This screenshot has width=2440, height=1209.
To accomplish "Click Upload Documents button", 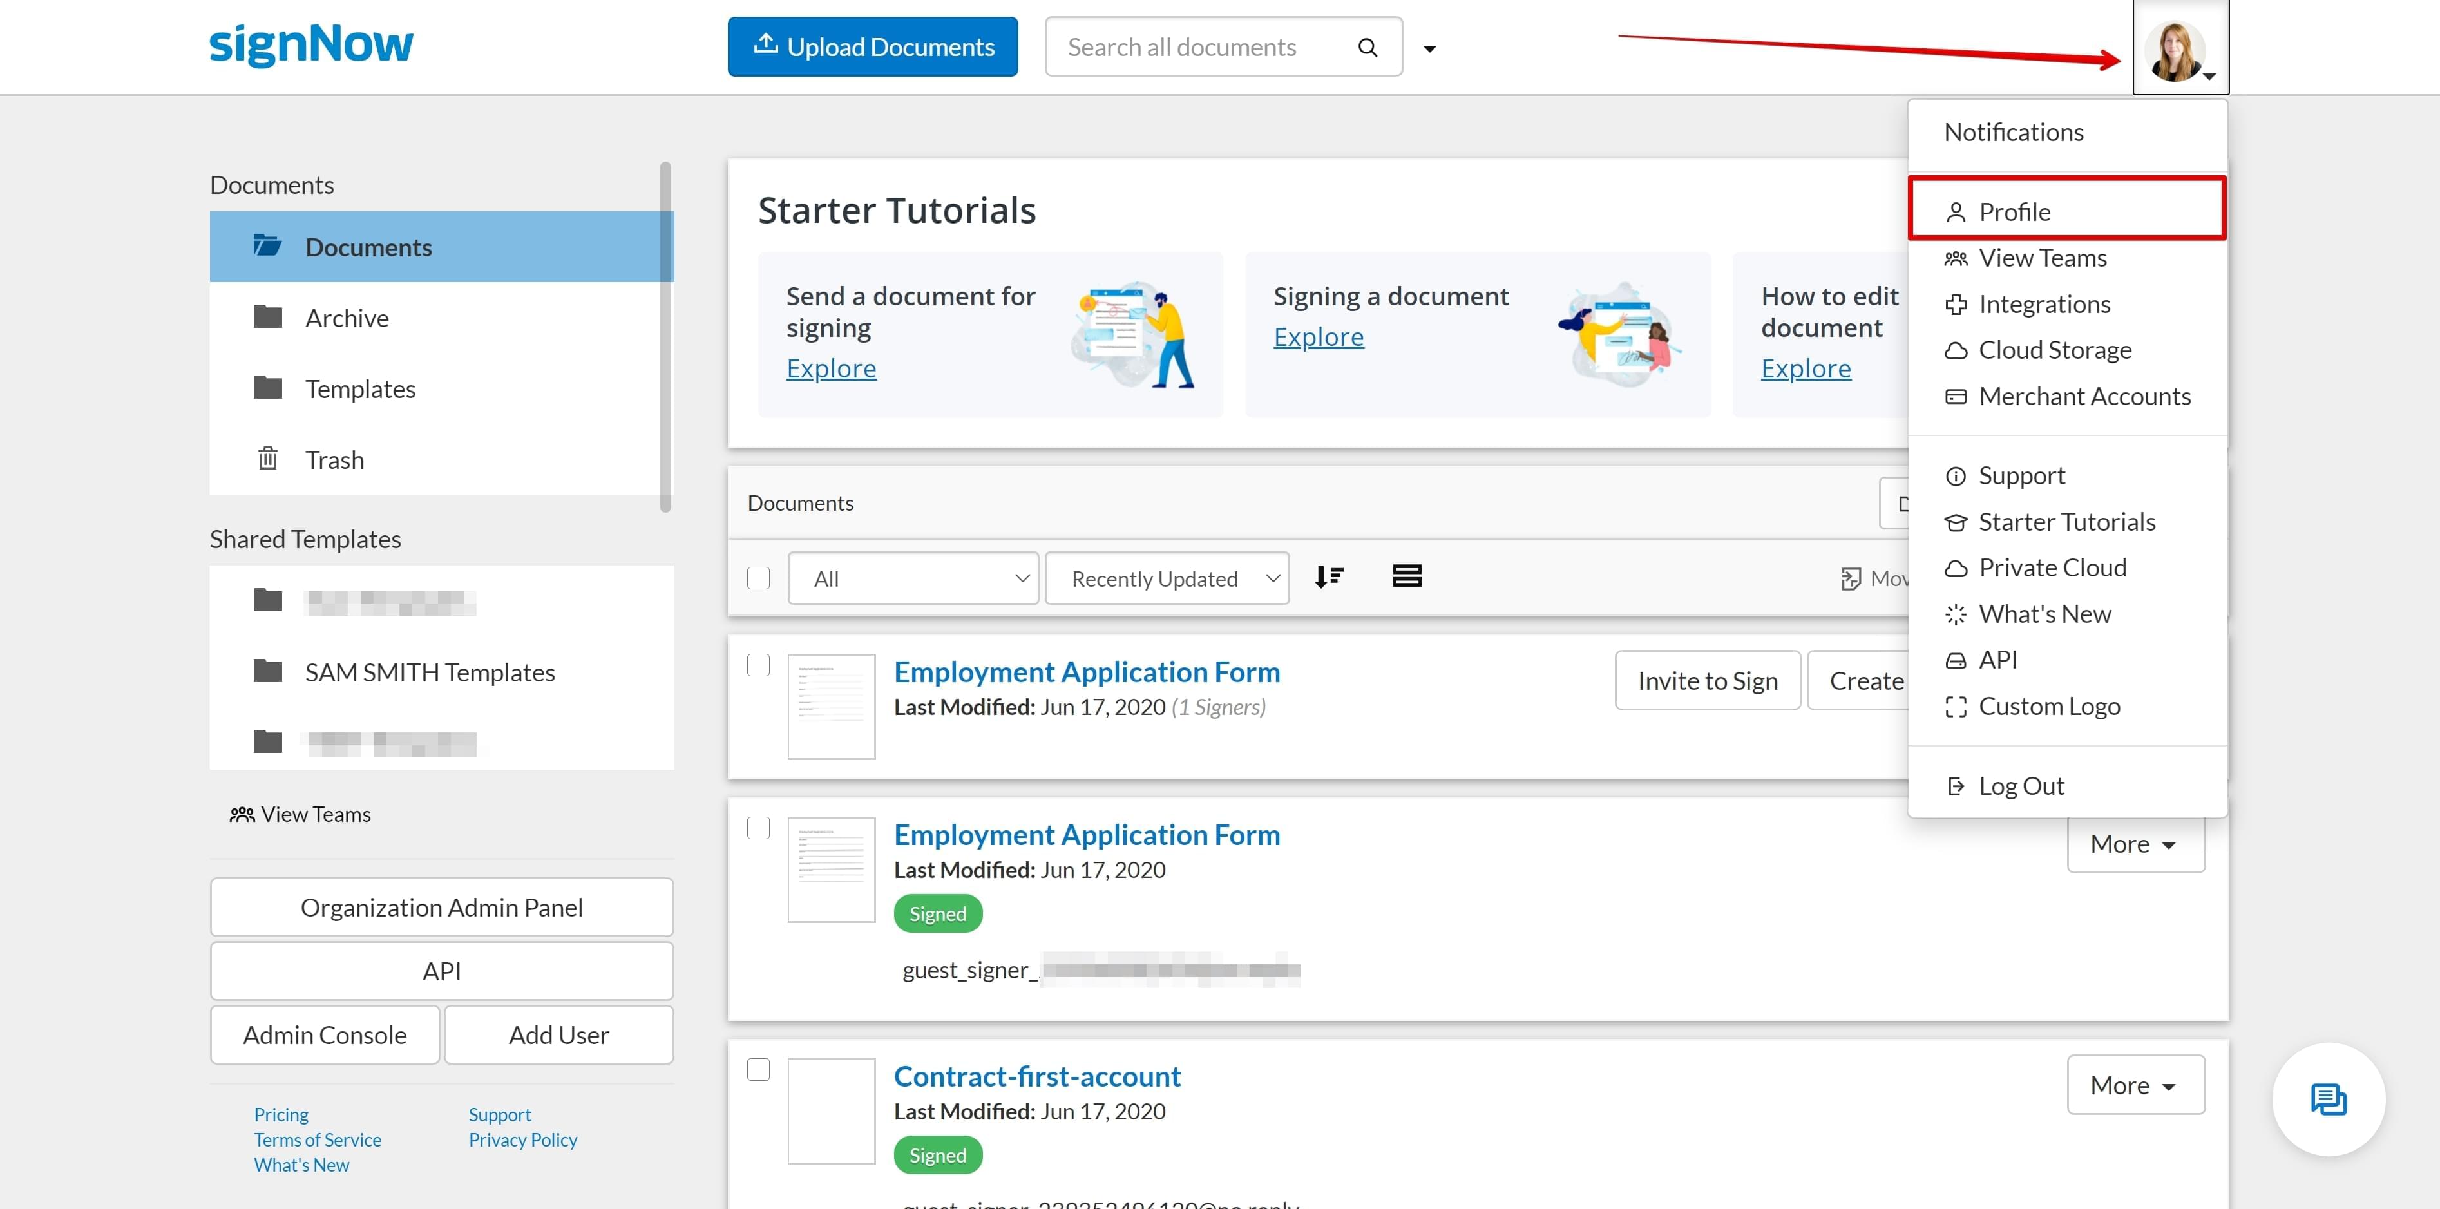I will [x=872, y=46].
